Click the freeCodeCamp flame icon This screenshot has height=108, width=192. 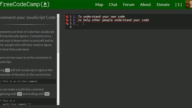[x=45, y=4]
